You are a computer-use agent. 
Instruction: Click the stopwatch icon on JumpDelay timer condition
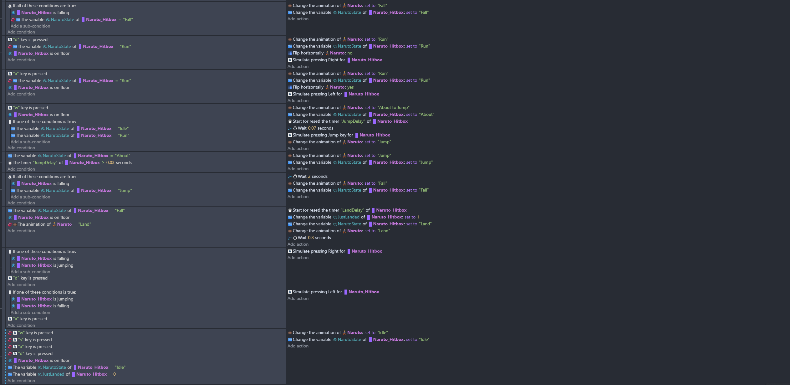[x=10, y=163]
